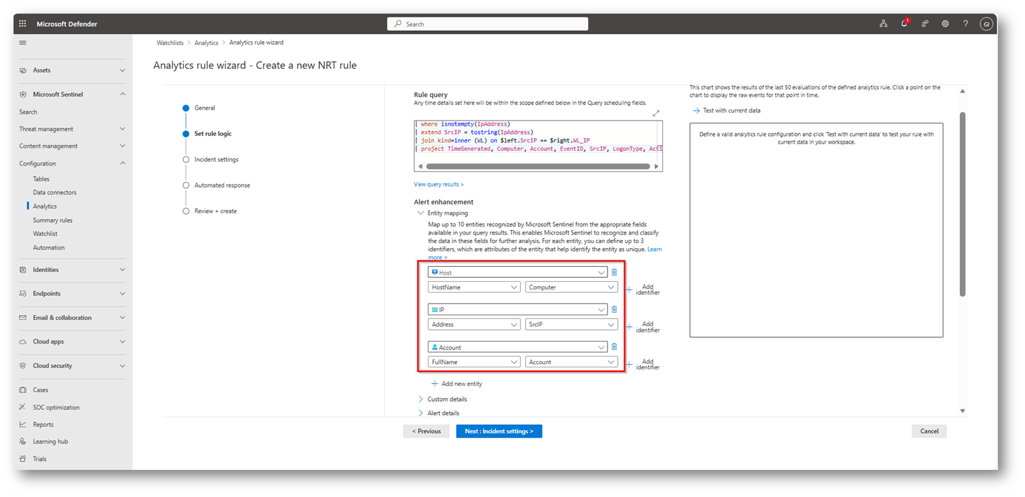The width and height of the screenshot is (1025, 497).
Task: Select Analytics in the sidebar
Action: [45, 206]
